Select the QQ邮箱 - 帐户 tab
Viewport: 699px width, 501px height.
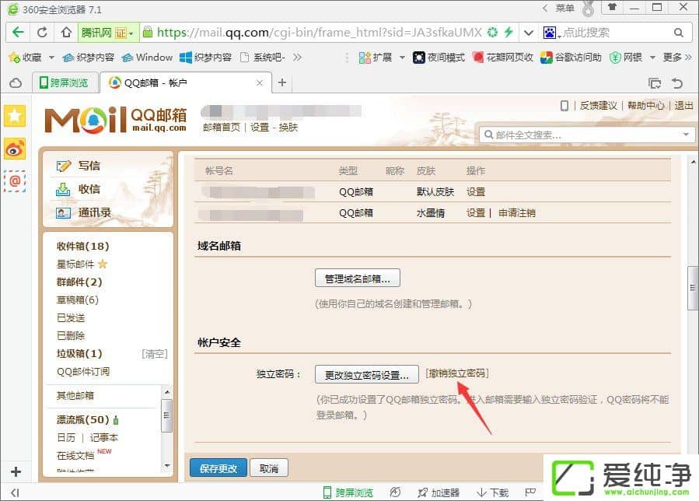pos(185,82)
